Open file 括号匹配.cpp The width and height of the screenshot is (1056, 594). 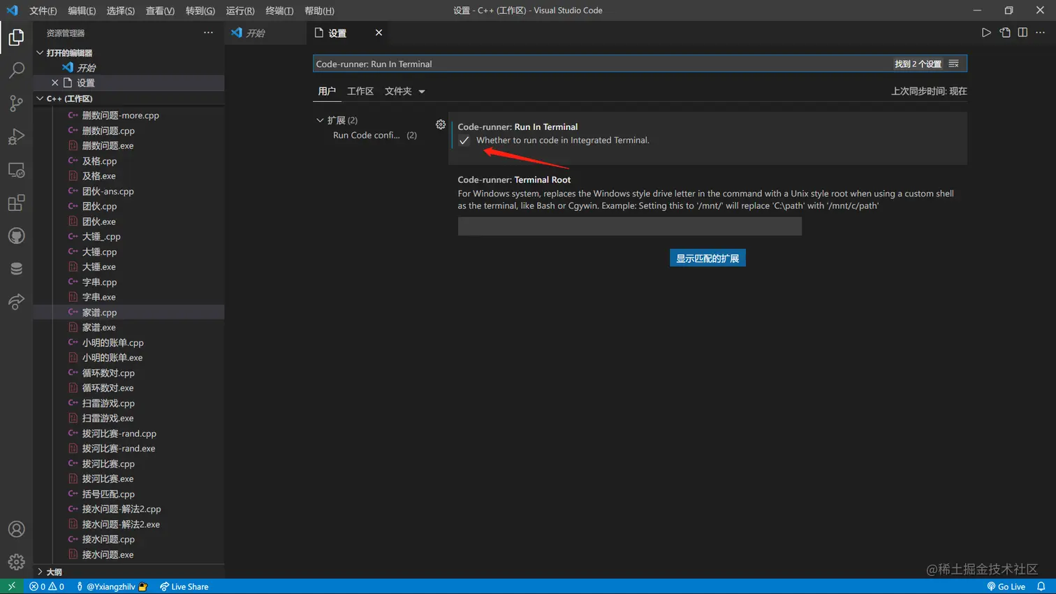[129, 494]
